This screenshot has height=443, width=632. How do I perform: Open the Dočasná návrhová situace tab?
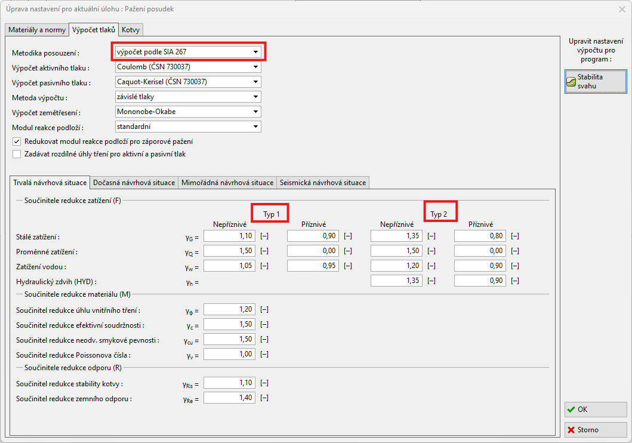pyautogui.click(x=134, y=183)
